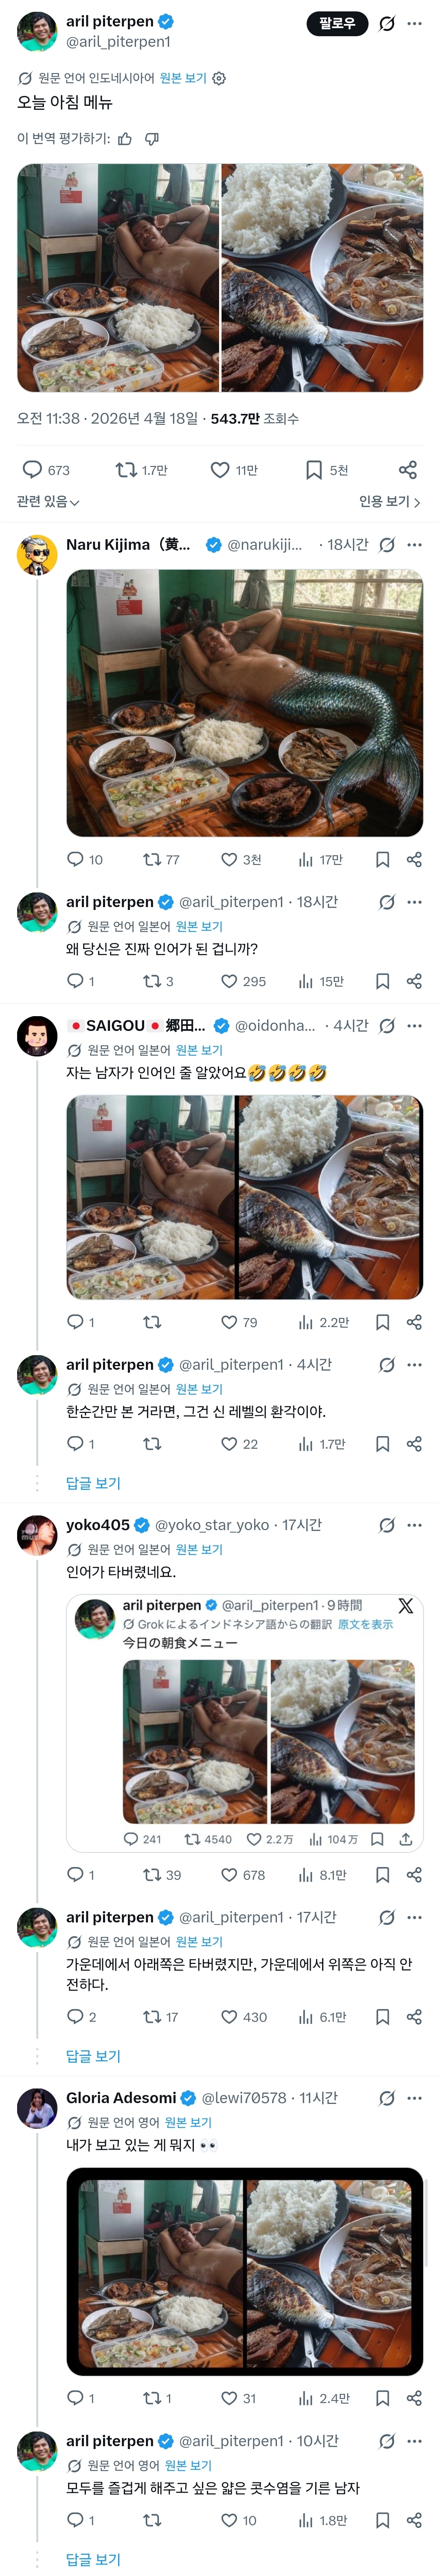Repost the main post with 1.7만 reposts

(x=141, y=470)
